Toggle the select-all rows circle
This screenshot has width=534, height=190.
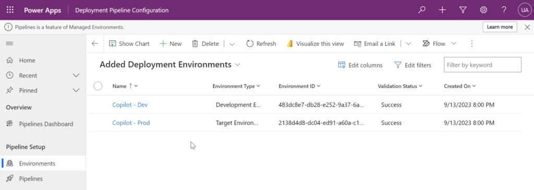98,86
